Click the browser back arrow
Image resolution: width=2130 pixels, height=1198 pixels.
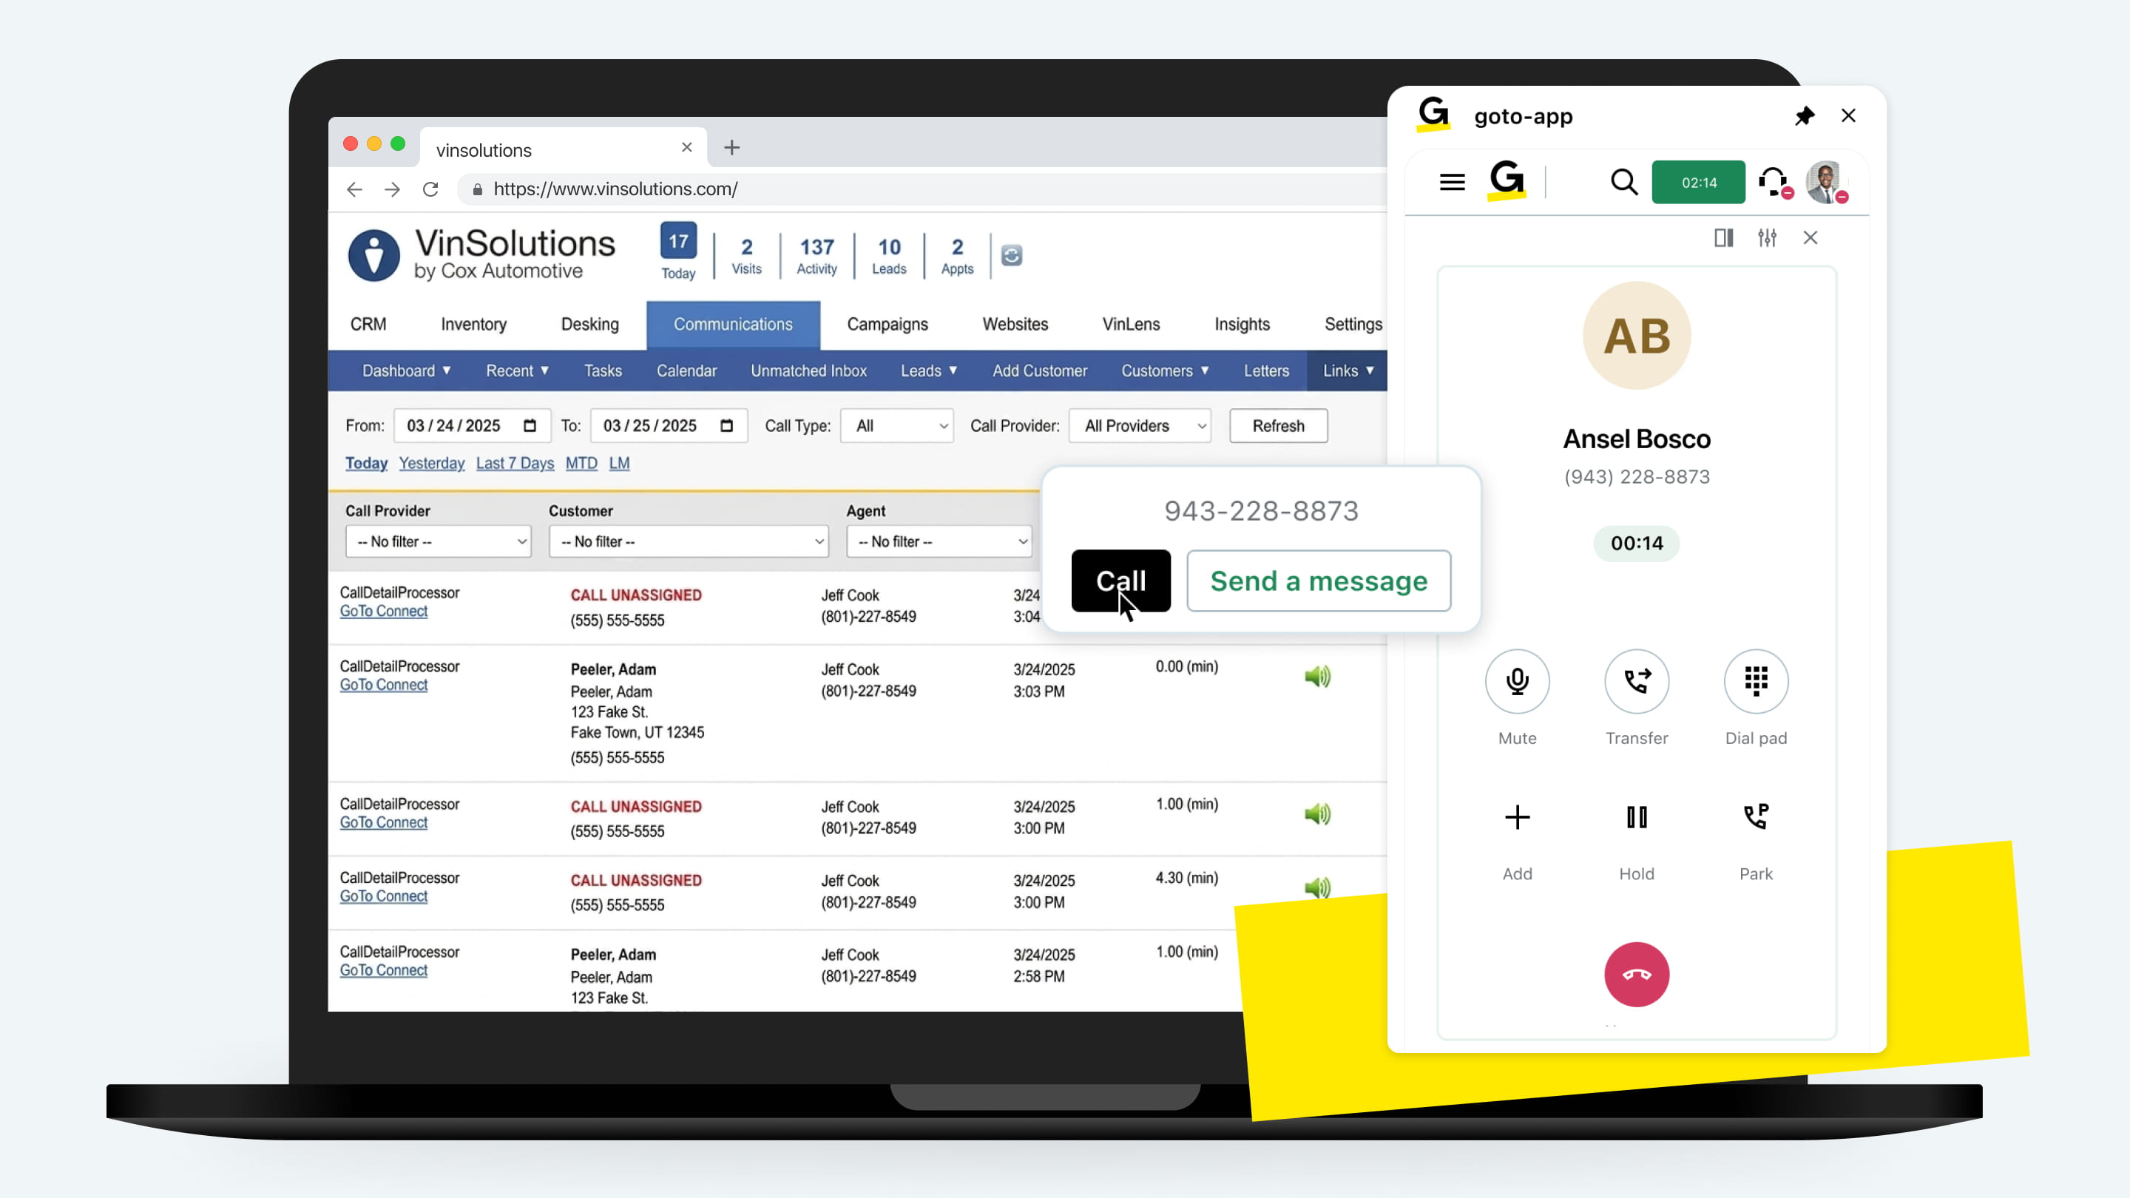point(354,189)
